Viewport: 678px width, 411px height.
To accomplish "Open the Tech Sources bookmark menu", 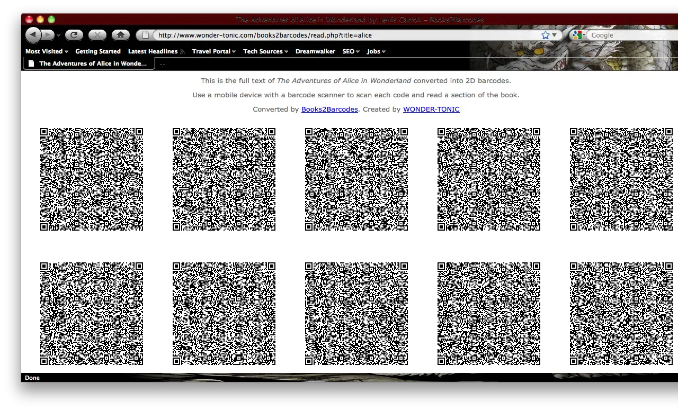I will click(265, 51).
